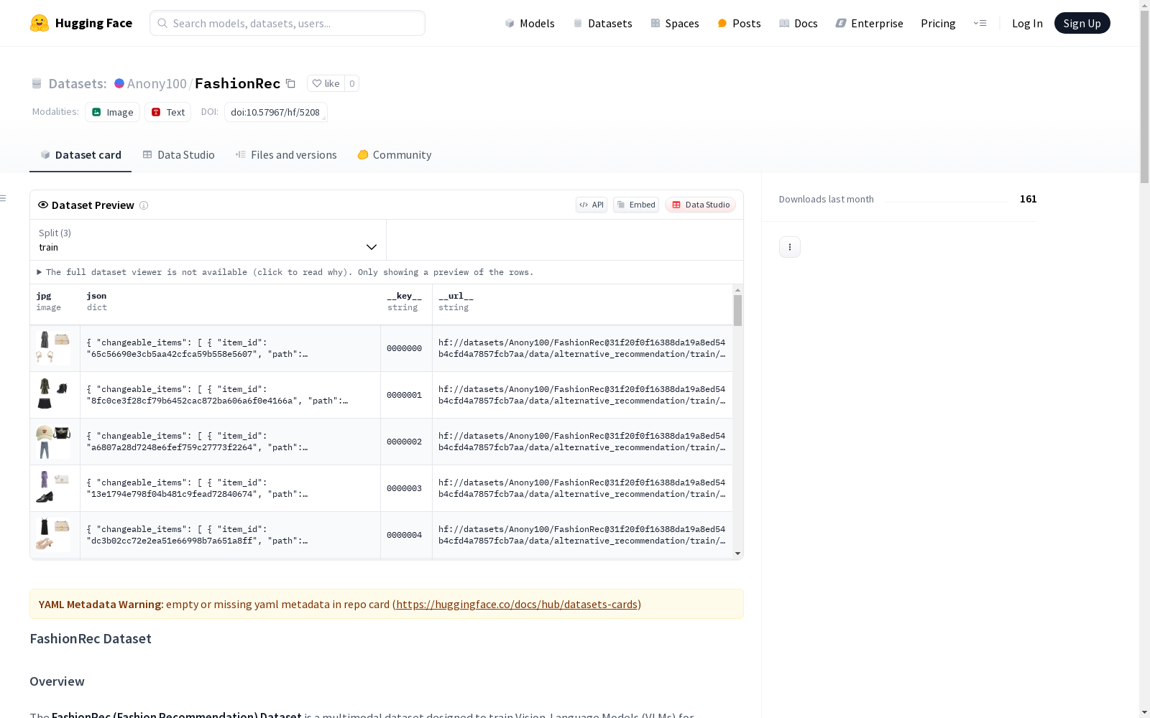Open the Pricing page
Image resolution: width=1150 pixels, height=718 pixels.
(938, 23)
